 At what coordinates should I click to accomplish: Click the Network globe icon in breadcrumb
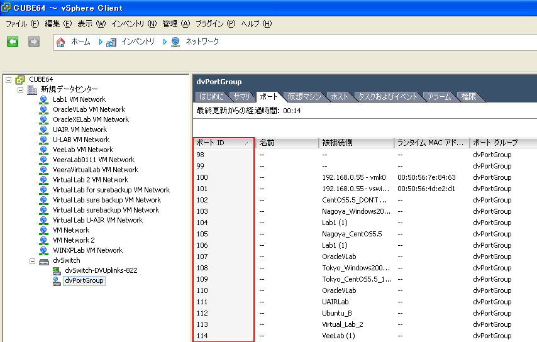(x=175, y=42)
